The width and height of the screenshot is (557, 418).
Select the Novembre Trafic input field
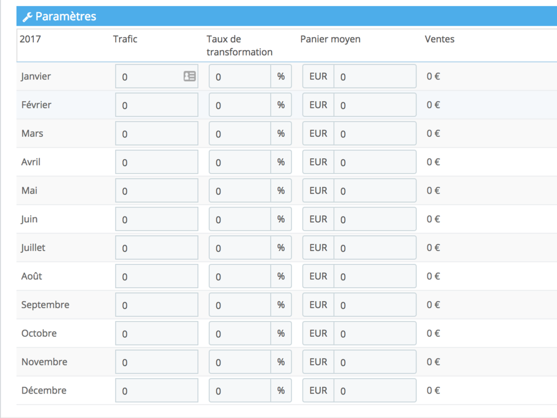(x=157, y=362)
